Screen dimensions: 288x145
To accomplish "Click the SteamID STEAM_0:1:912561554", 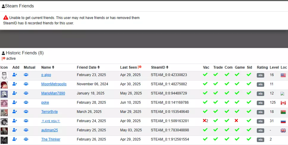I will pos(170,139).
